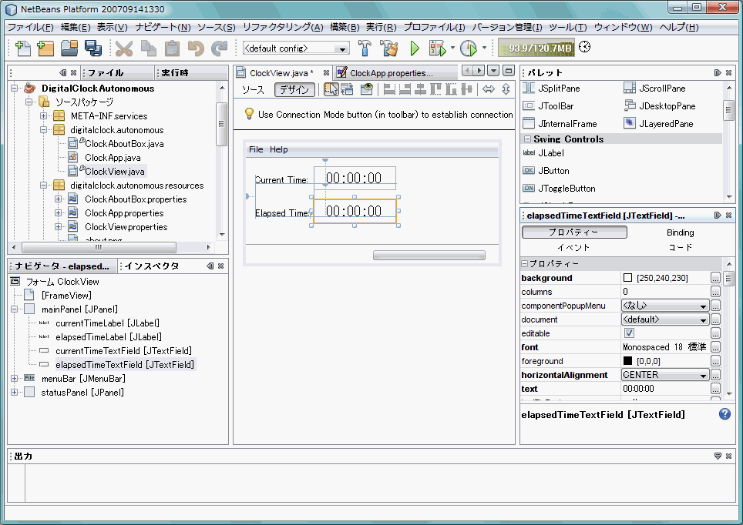The width and height of the screenshot is (743, 525).
Task: Click the New Project toolbar icon
Action: 45,48
